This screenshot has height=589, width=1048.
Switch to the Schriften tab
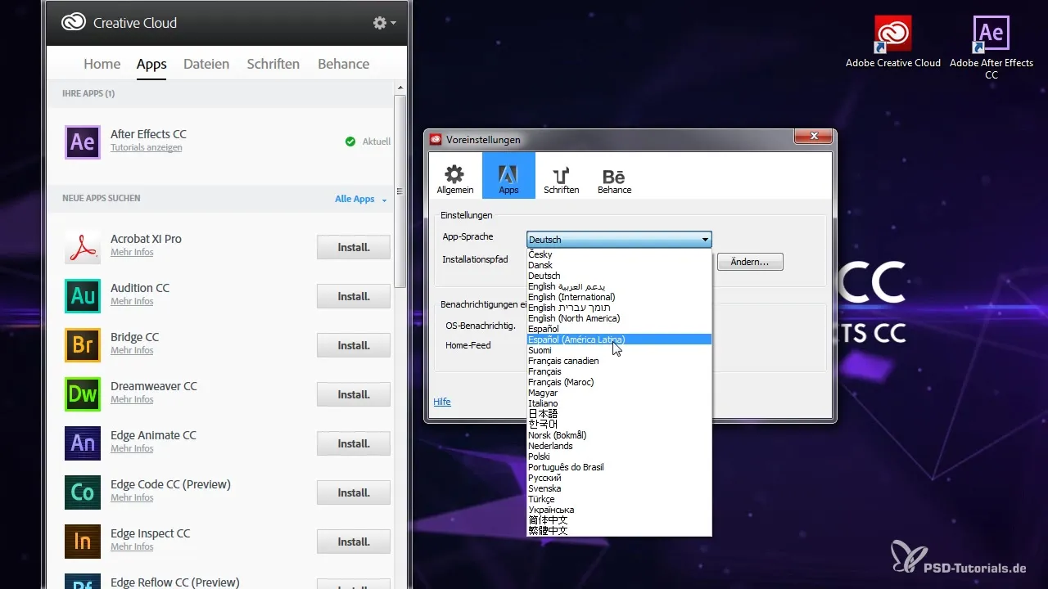273,64
